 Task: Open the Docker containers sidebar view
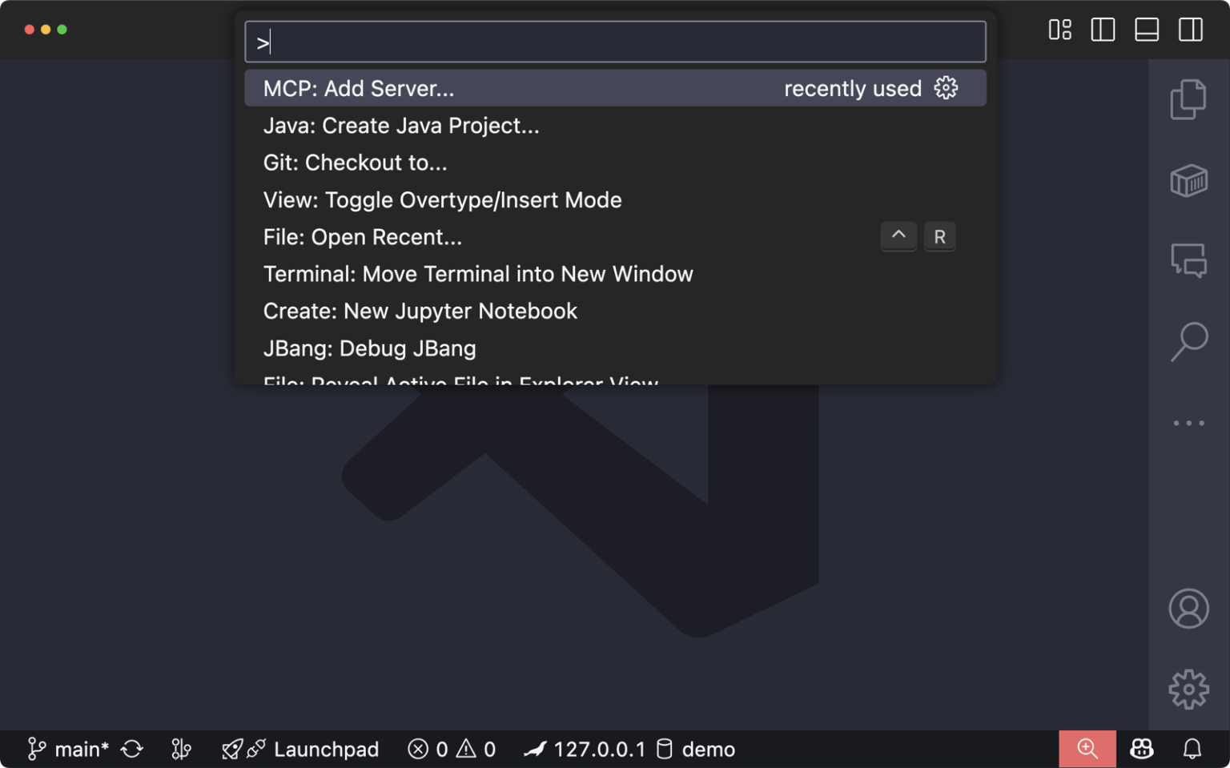pyautogui.click(x=1188, y=180)
